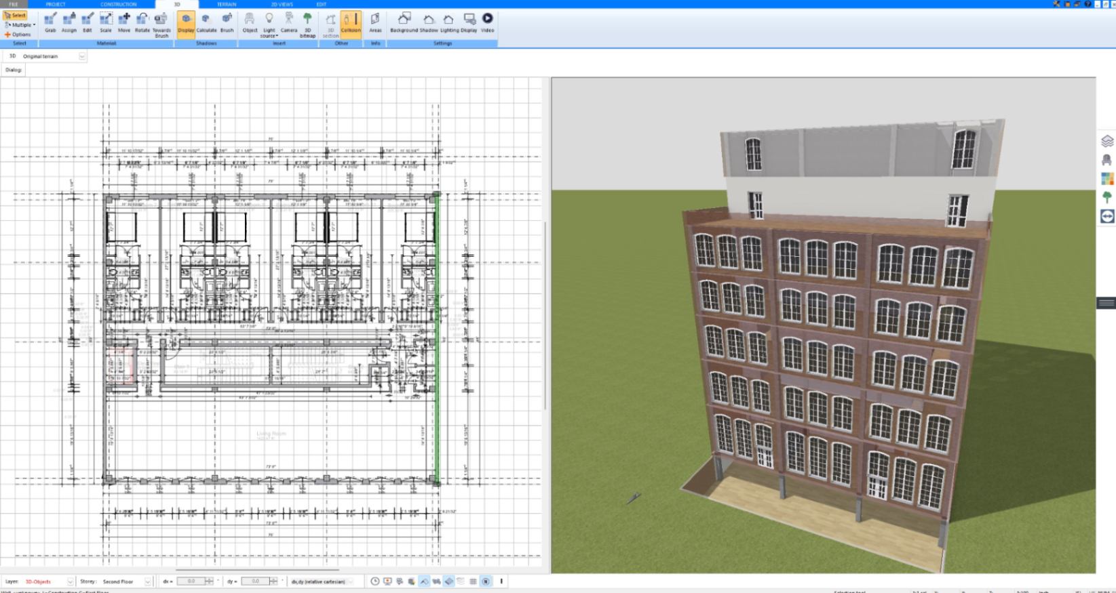The height and width of the screenshot is (593, 1116).
Task: Open the Edit material tool
Action: (x=88, y=22)
